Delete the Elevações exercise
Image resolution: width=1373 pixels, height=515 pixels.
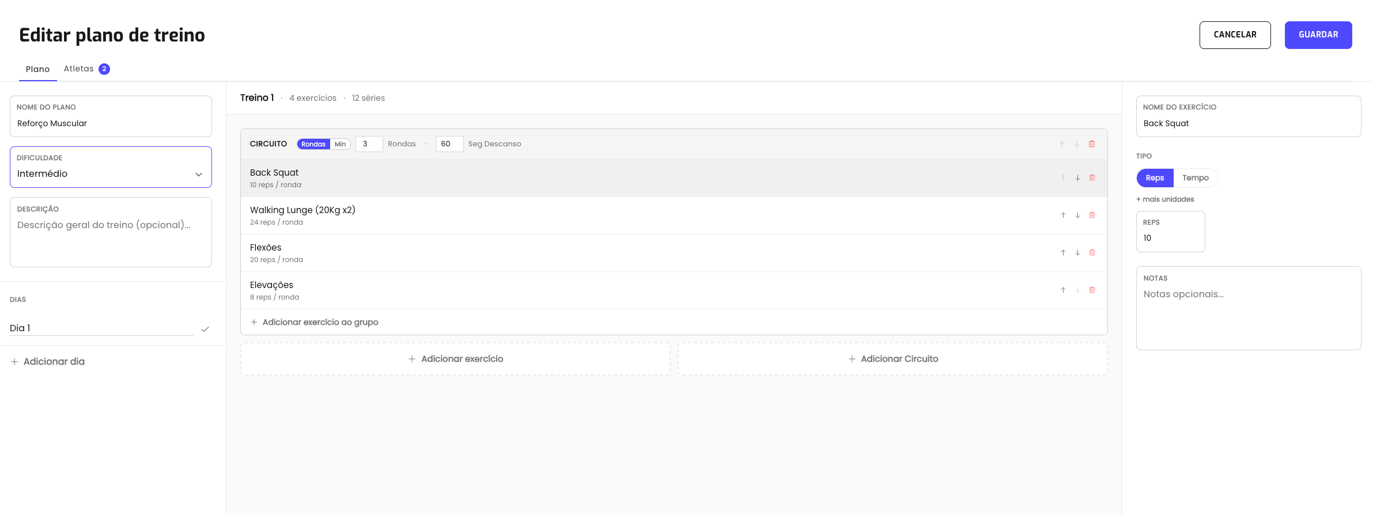point(1092,290)
